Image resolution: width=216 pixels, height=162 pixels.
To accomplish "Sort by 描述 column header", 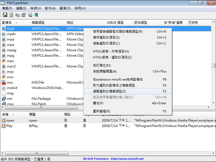I will pyautogui.click(x=85, y=23).
